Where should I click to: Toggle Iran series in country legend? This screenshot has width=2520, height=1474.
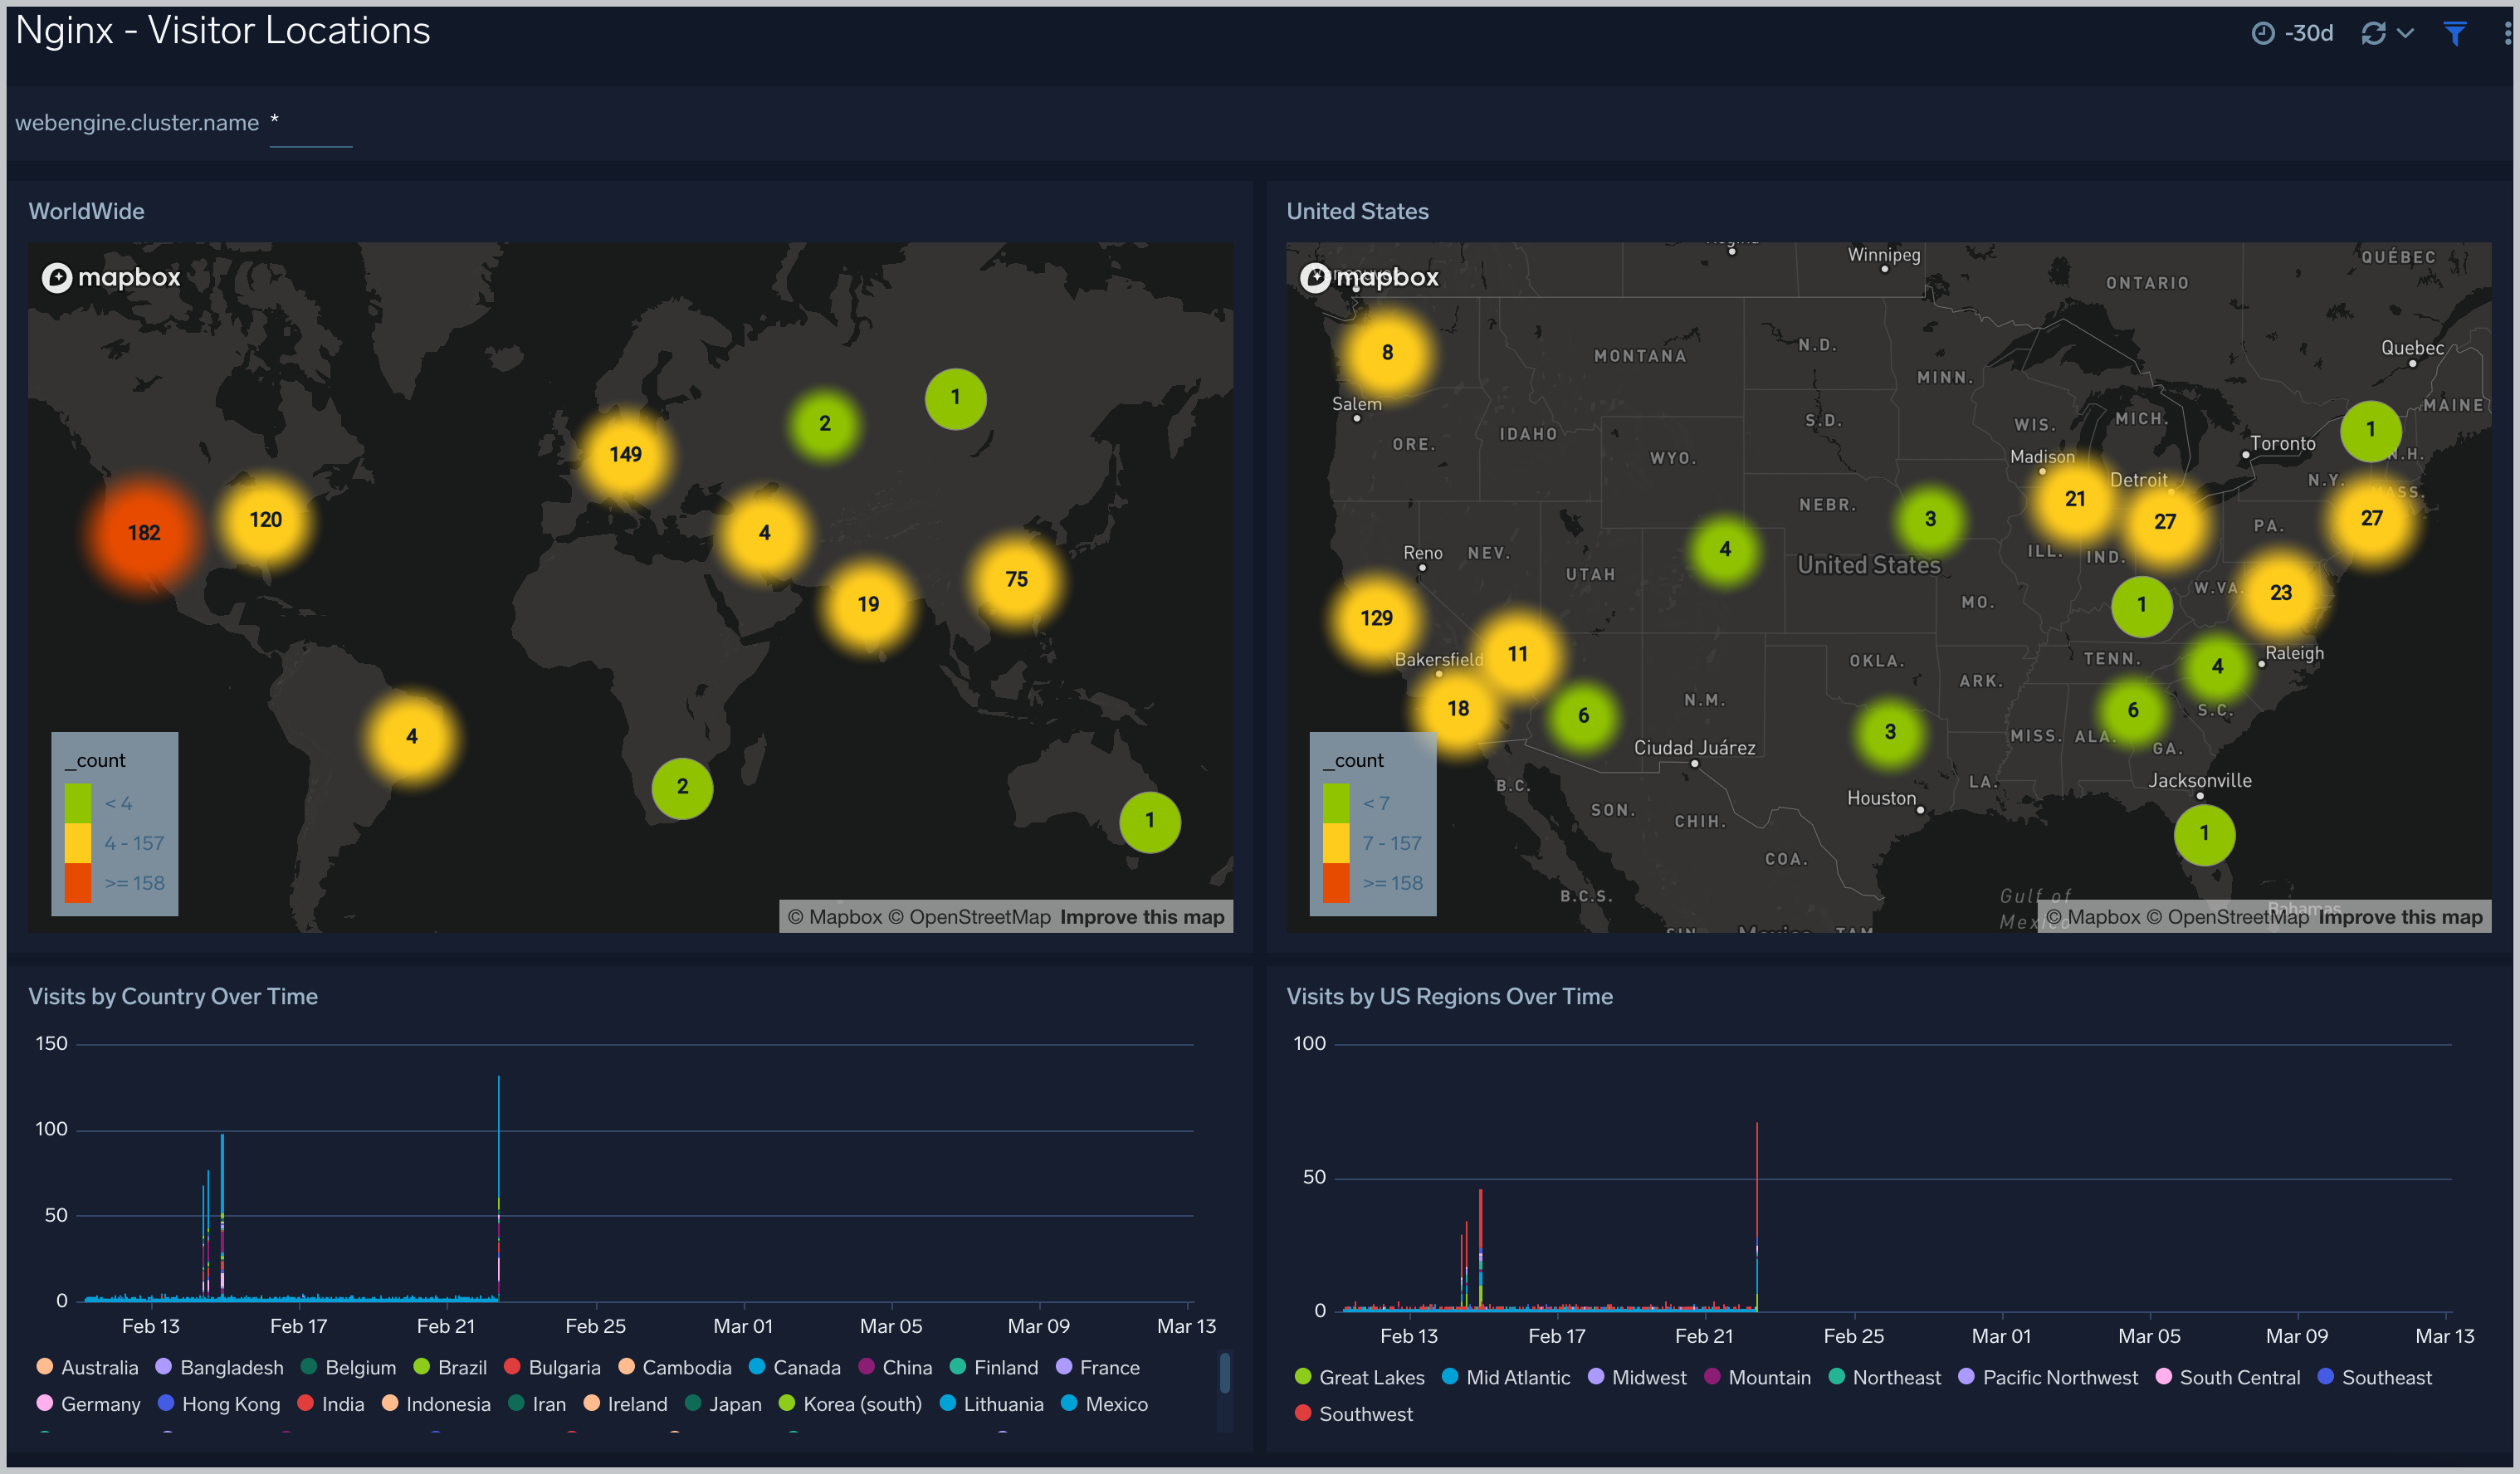537,1404
